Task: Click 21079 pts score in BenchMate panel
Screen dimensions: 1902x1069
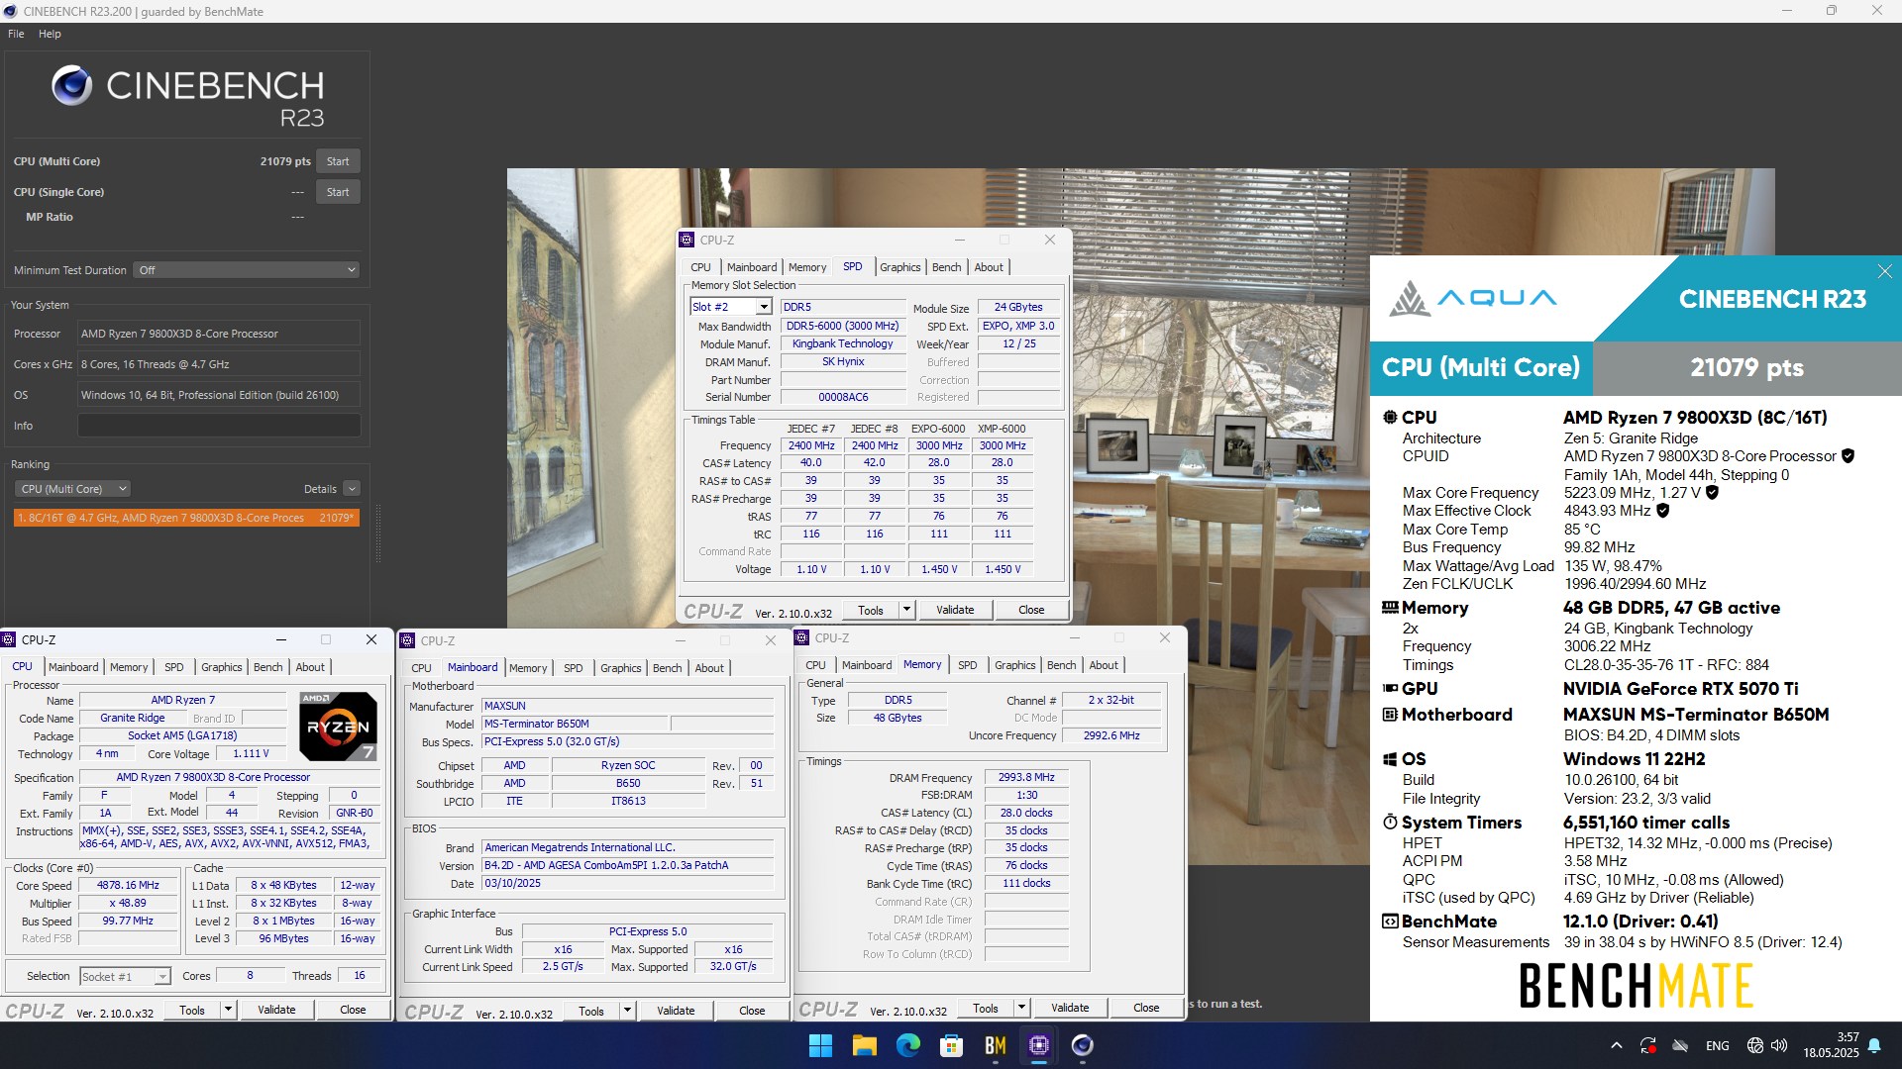Action: point(1746,368)
